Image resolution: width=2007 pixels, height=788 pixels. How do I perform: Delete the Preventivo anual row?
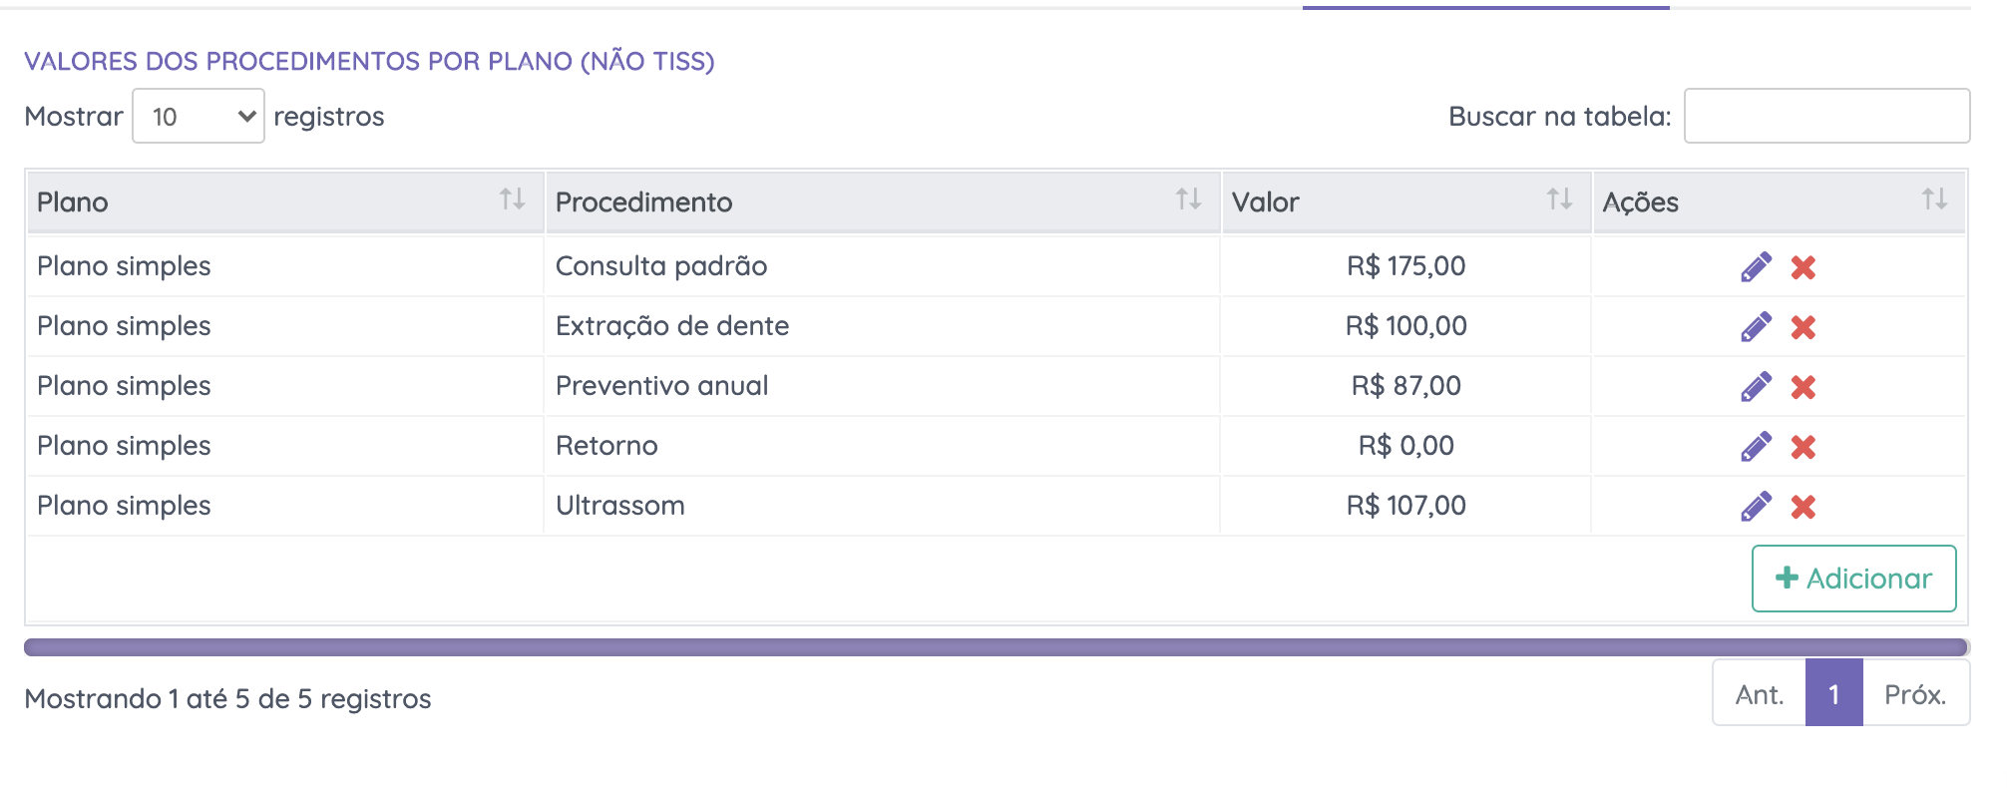[x=1803, y=387]
